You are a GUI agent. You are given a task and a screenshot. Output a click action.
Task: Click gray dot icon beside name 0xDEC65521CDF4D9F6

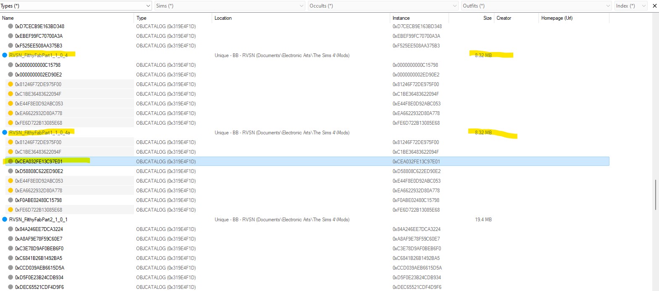[11, 287]
